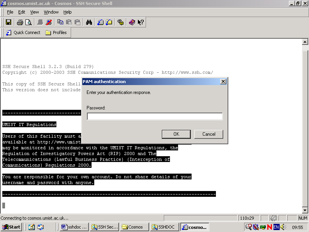
Task: Open new terminal window icon
Action: [x=100, y=22]
